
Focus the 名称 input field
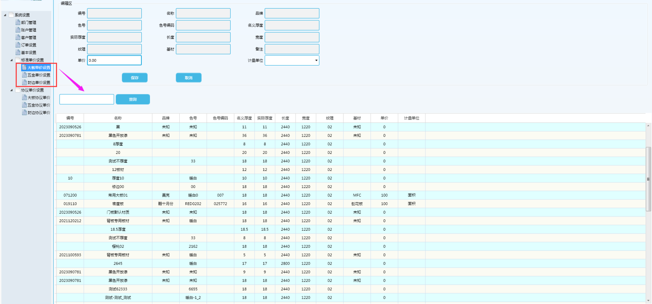pyautogui.click(x=203, y=13)
